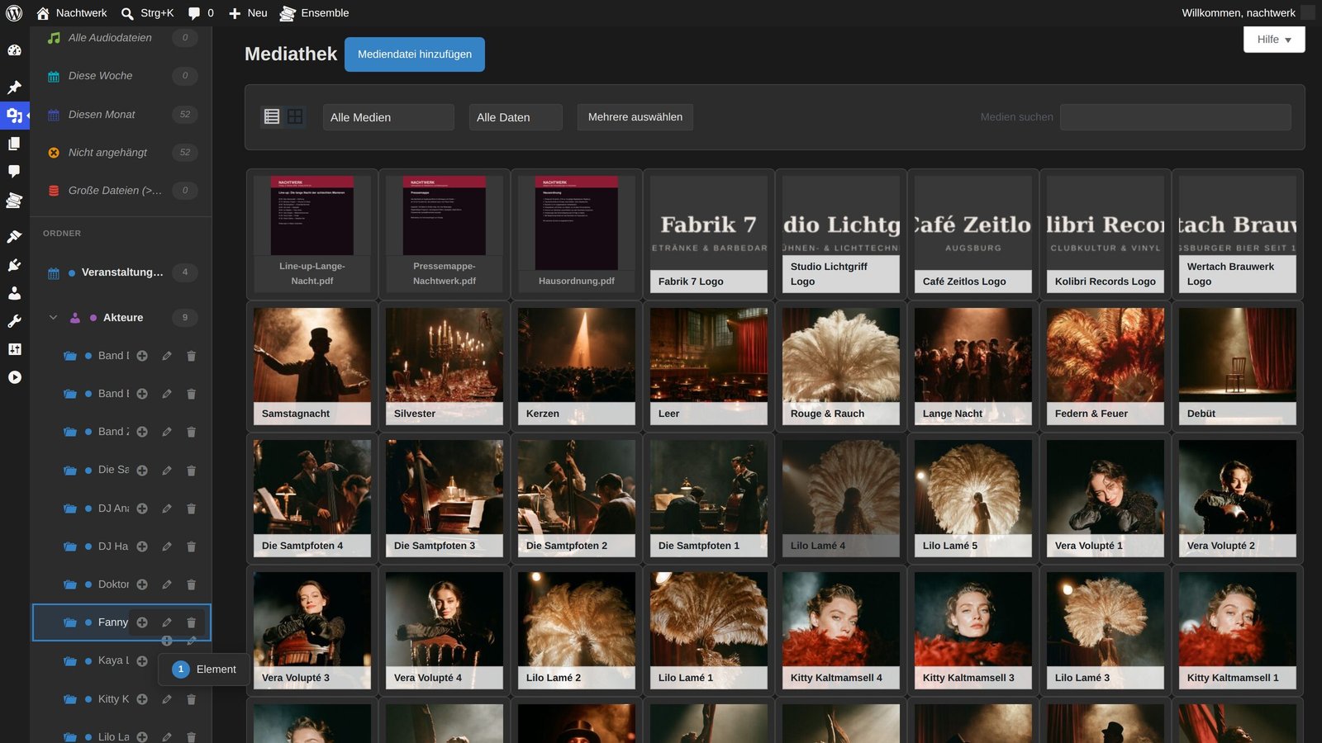
Task: Filter media by Diesen Monat
Action: coord(121,115)
